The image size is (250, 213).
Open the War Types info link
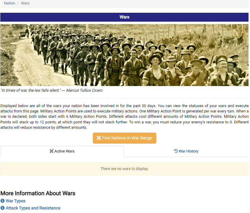[x=15, y=201]
